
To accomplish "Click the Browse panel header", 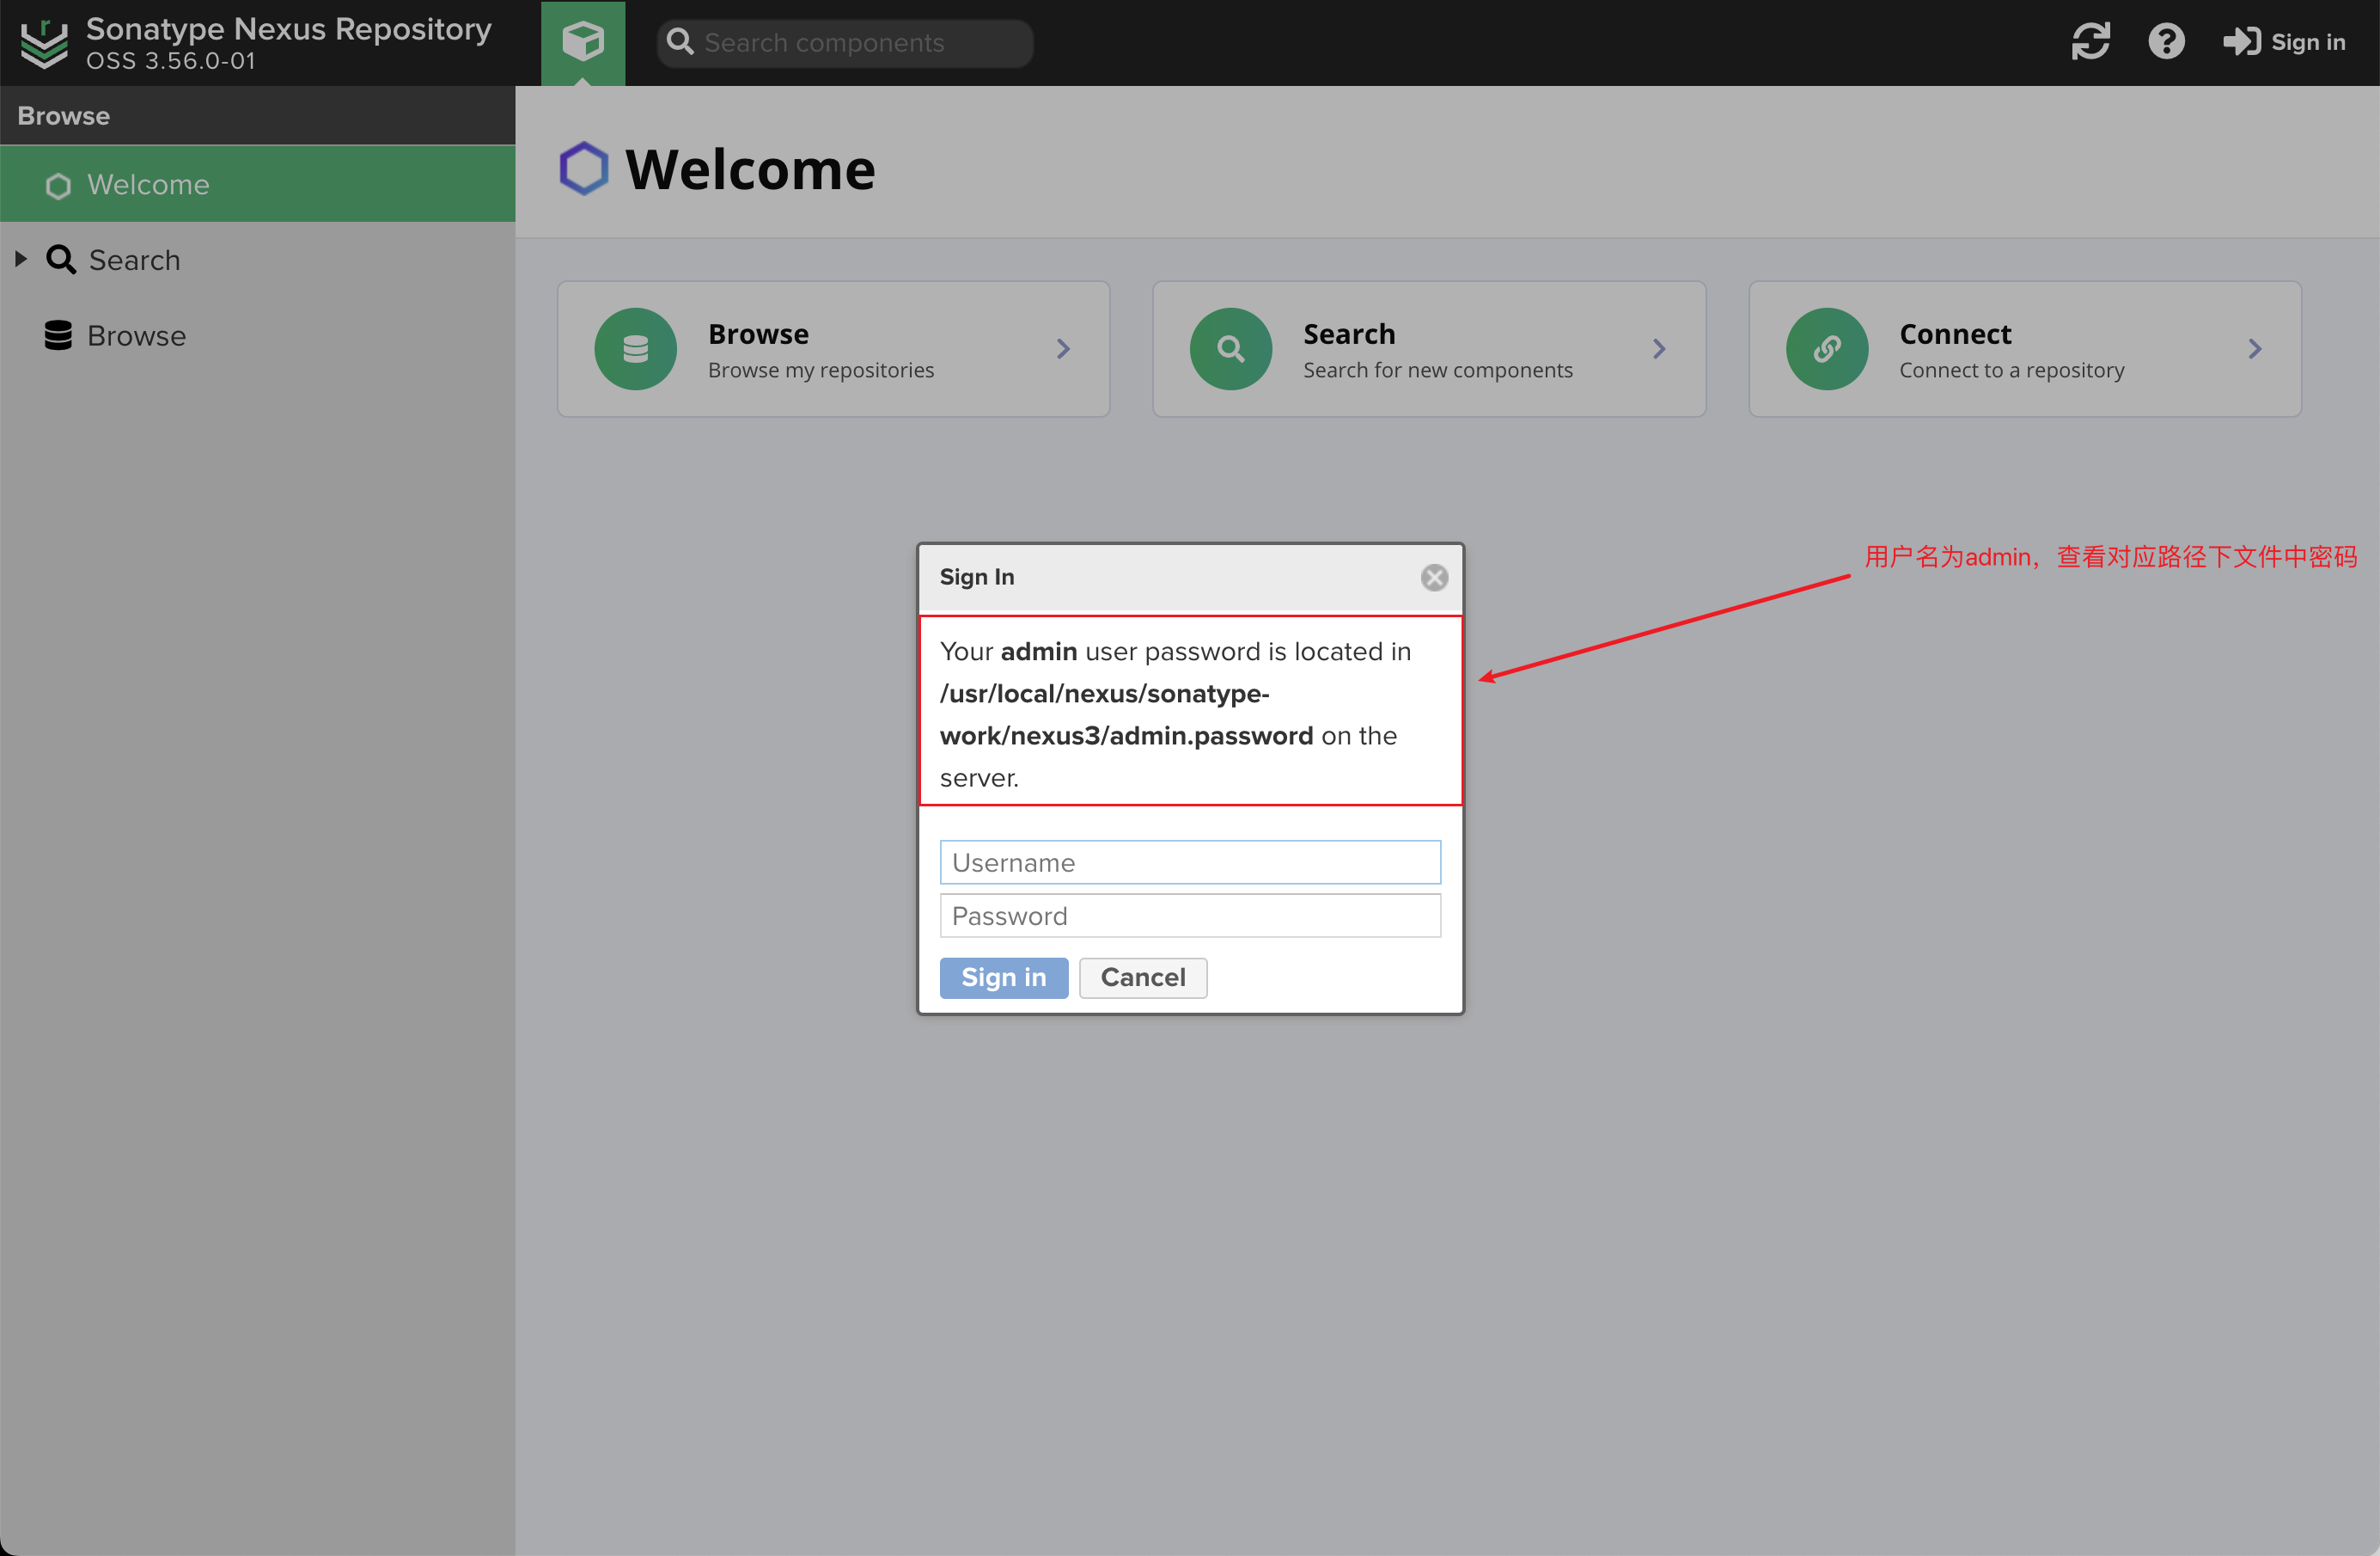I will pos(258,116).
